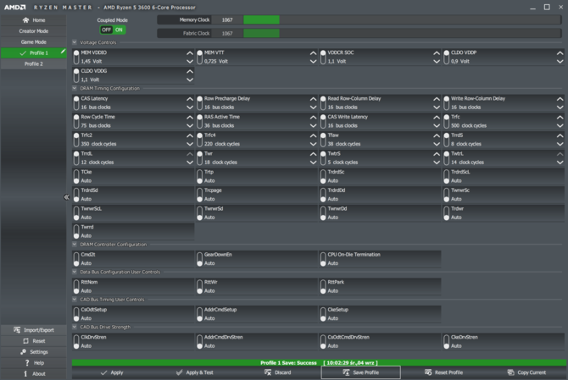Click the Import/Export icon
The image size is (568, 380).
coord(17,330)
